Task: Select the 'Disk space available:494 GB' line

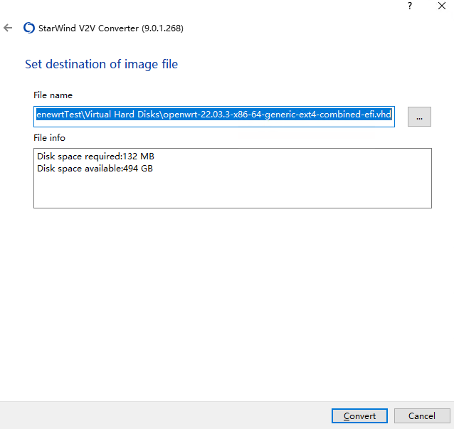Action: [95, 169]
